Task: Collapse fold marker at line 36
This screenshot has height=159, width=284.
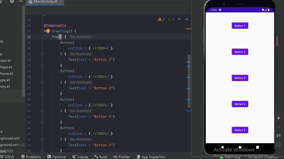Action: [42, 83]
